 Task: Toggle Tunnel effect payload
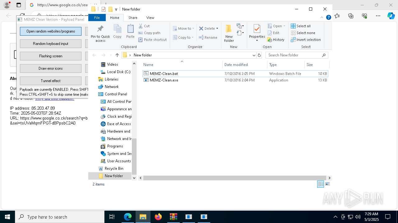(x=51, y=81)
